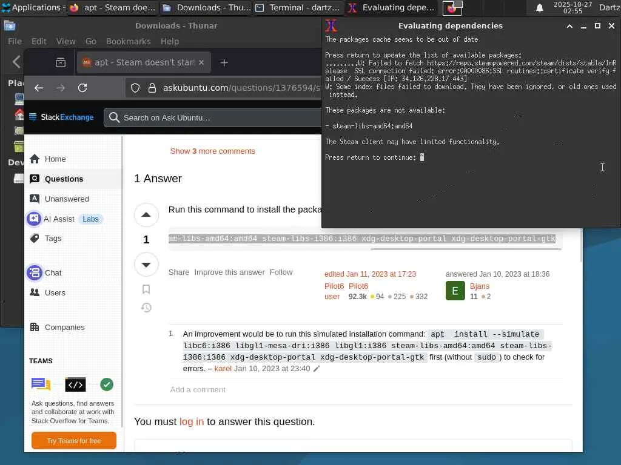
Task: Upvote the answer
Action: (146, 215)
